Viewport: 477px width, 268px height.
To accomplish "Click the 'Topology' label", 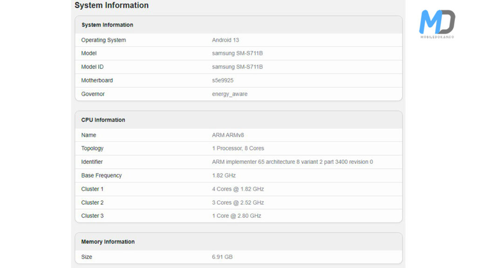I will tap(92, 148).
